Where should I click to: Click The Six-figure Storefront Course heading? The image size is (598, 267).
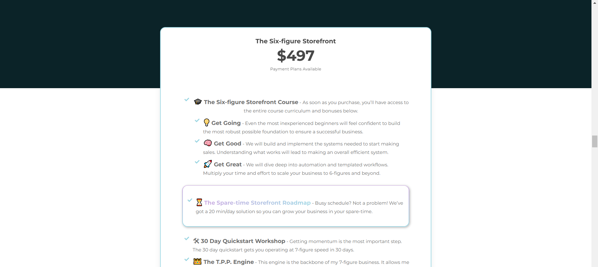[251, 102]
